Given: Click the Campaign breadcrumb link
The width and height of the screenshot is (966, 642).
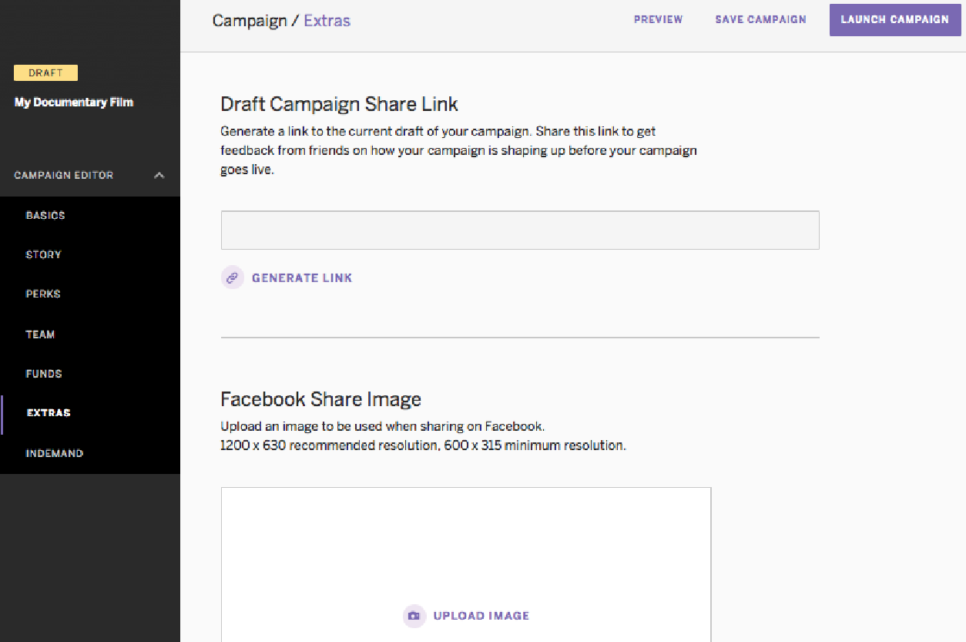Looking at the screenshot, I should click(x=249, y=21).
